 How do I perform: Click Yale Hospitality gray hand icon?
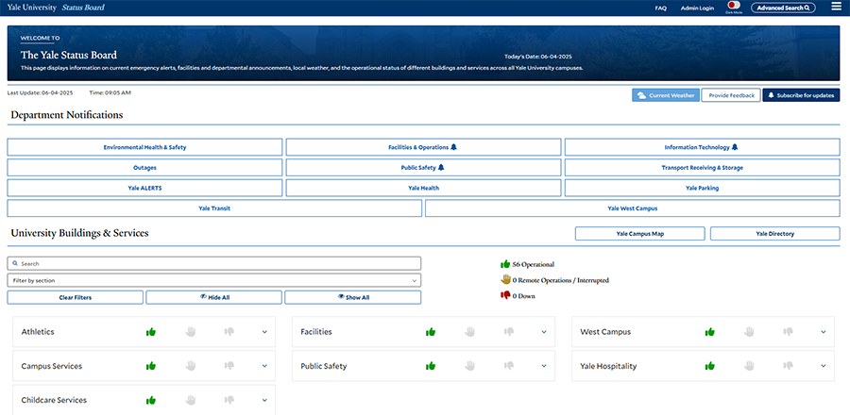749,366
